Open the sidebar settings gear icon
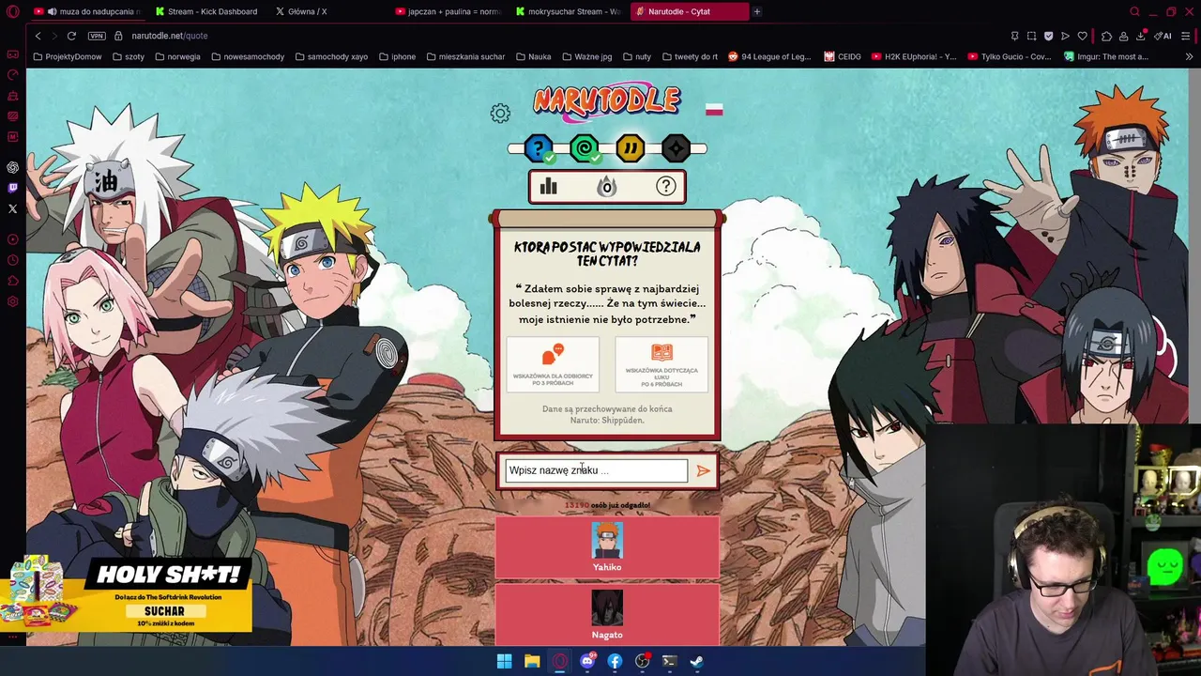The height and width of the screenshot is (676, 1201). click(12, 301)
